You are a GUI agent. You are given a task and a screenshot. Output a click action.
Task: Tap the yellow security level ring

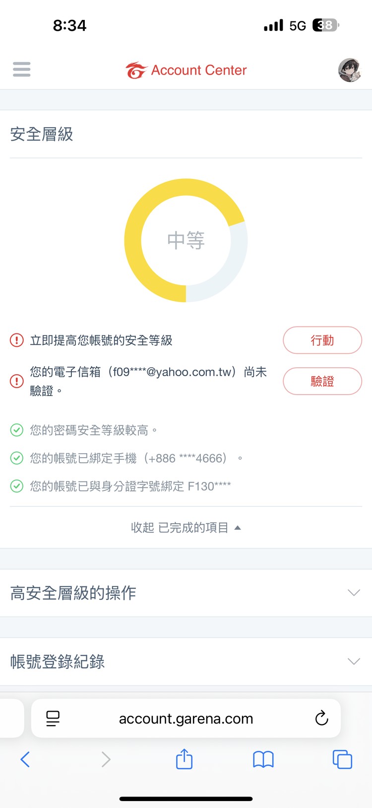point(133,241)
